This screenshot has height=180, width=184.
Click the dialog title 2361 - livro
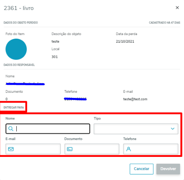[19, 8]
